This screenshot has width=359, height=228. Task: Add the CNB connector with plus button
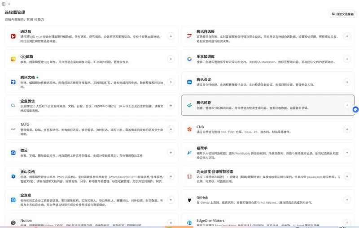pyautogui.click(x=347, y=129)
